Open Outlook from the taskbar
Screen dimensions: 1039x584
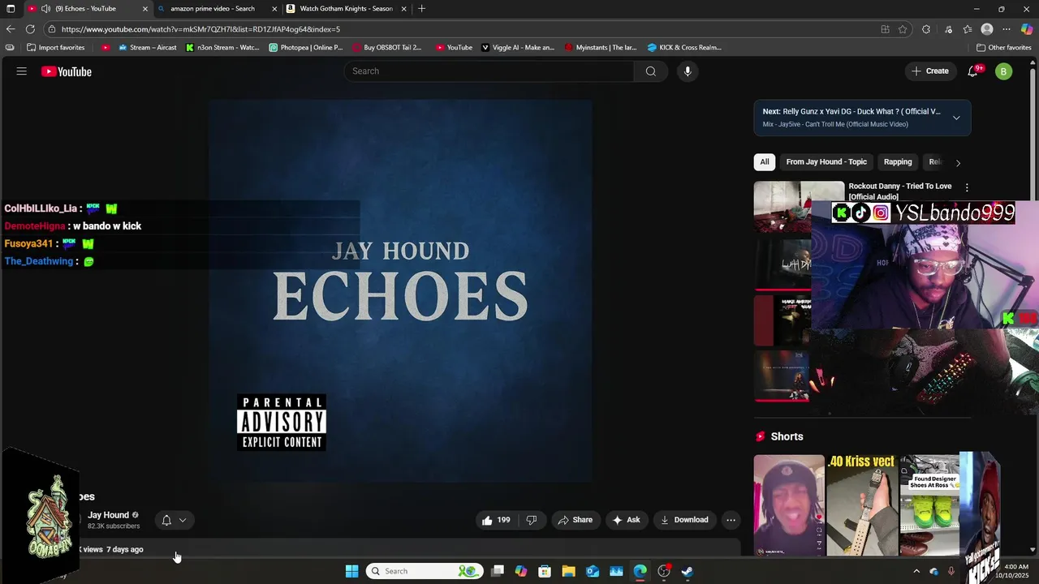(x=593, y=571)
